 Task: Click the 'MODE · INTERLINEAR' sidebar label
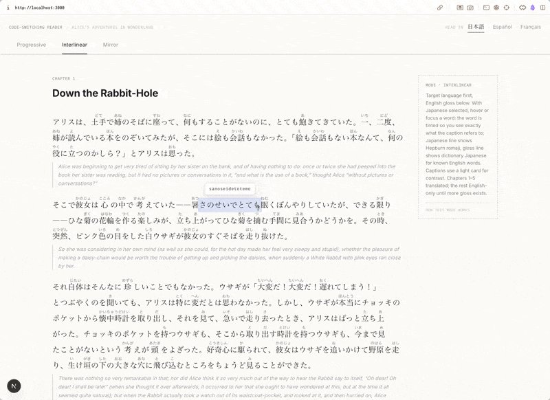point(449,85)
